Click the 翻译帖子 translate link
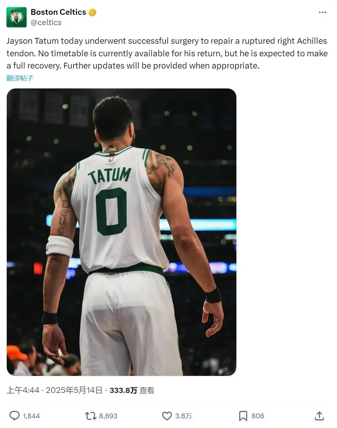337x428 pixels. (x=20, y=78)
